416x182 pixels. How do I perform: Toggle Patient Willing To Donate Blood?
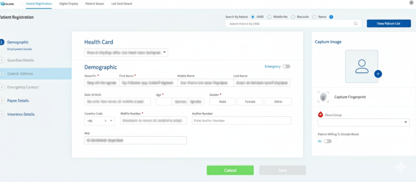point(327,141)
